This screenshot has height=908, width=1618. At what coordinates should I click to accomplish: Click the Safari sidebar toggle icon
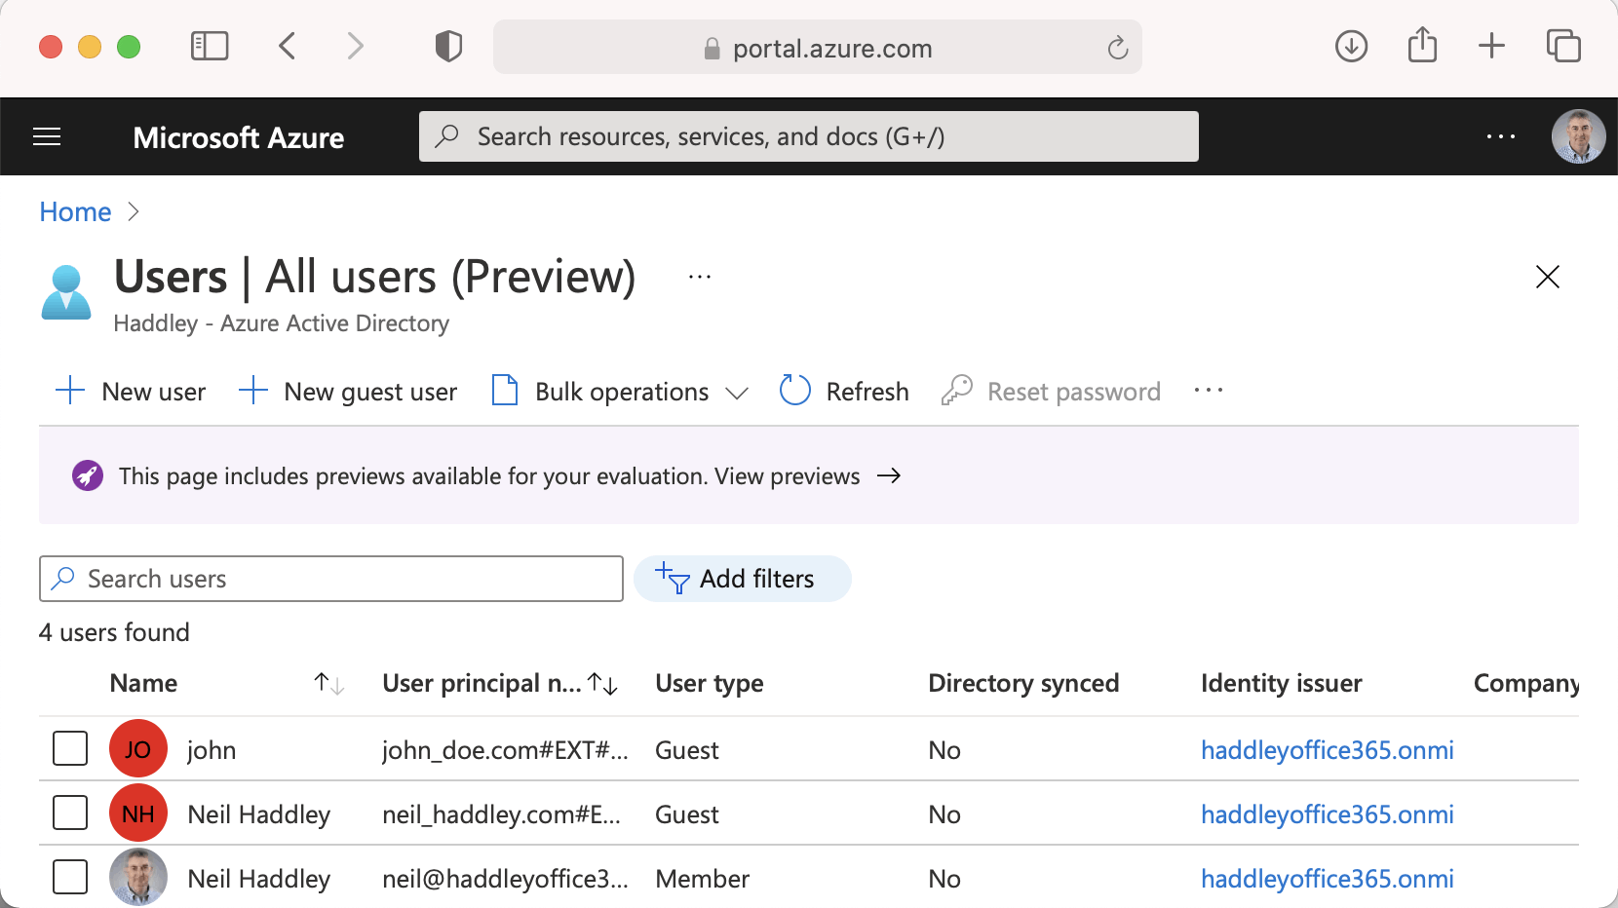210,46
